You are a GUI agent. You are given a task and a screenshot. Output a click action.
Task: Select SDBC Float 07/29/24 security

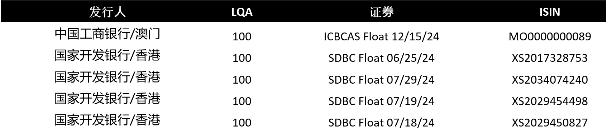(381, 79)
